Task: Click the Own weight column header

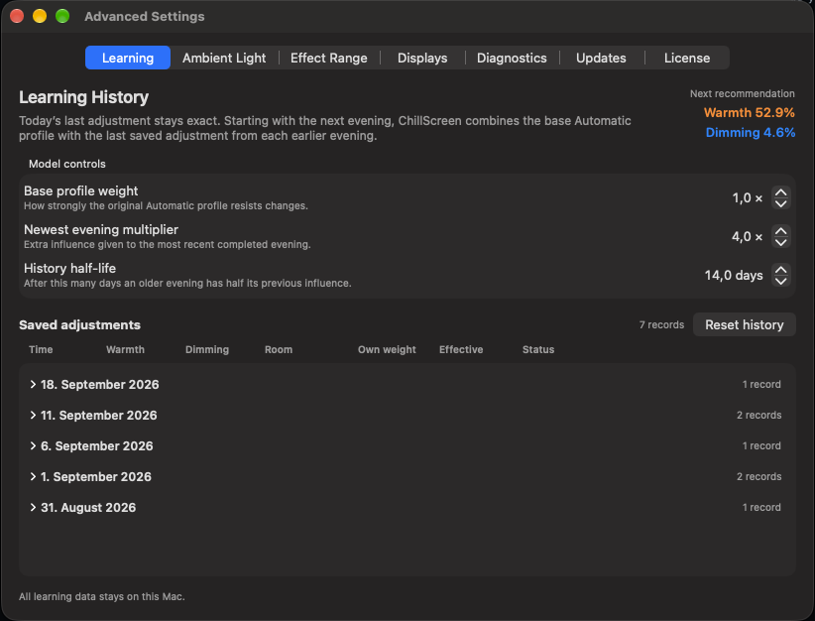Action: pos(387,349)
